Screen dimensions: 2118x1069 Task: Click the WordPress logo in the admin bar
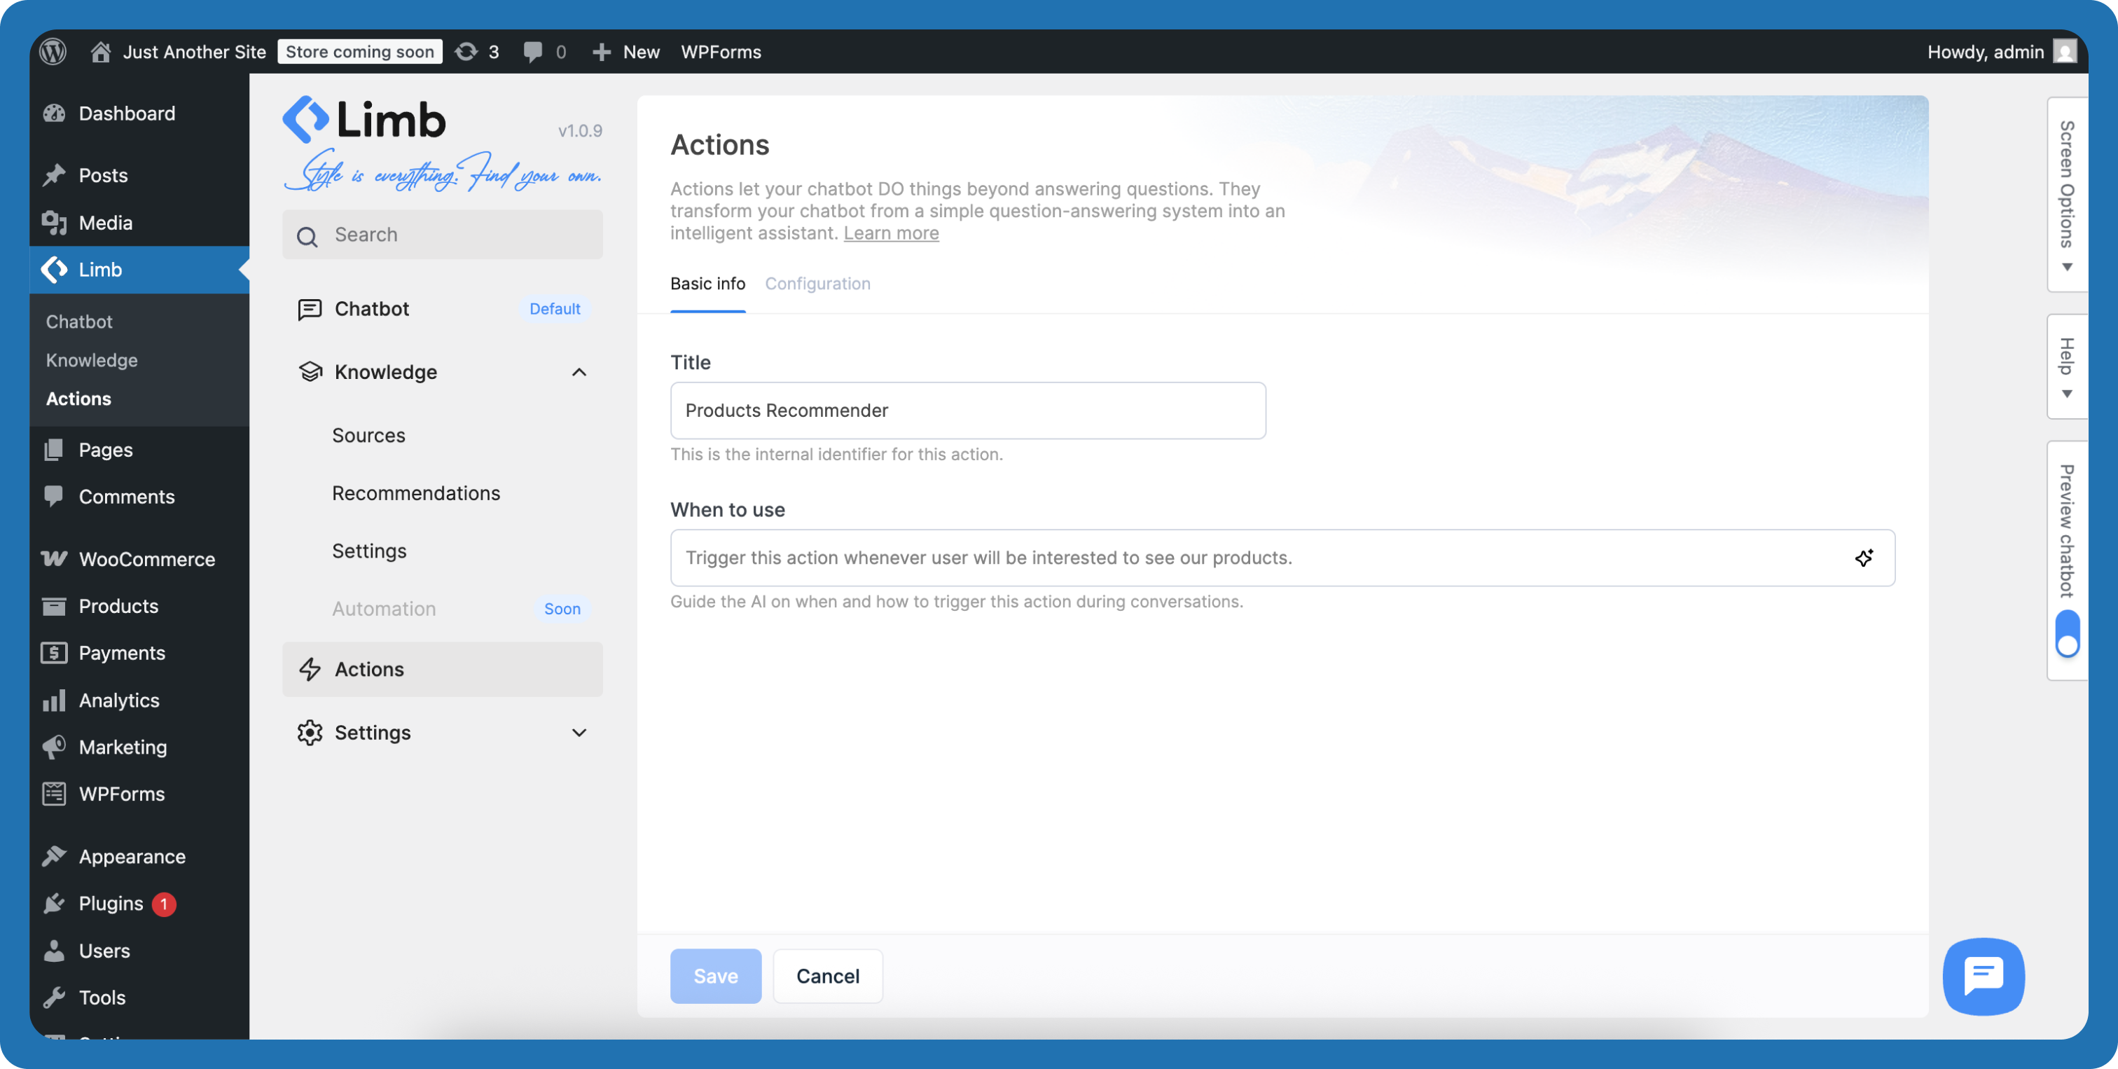pyautogui.click(x=53, y=51)
